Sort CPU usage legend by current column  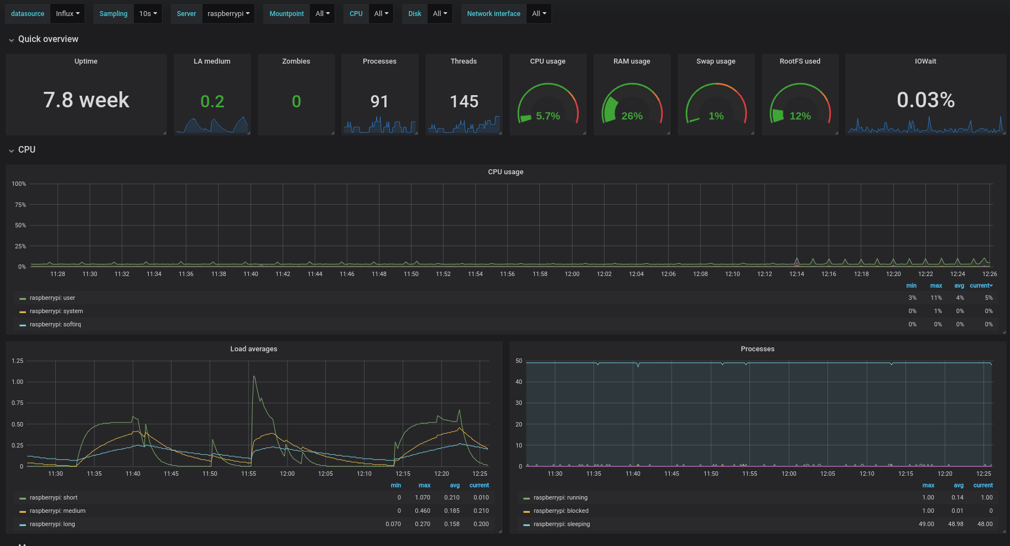coord(981,286)
